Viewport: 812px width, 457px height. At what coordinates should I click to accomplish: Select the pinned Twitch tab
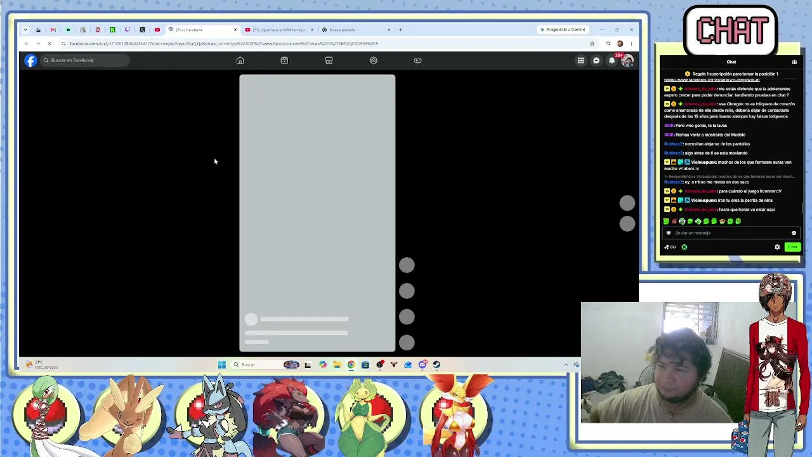[128, 30]
